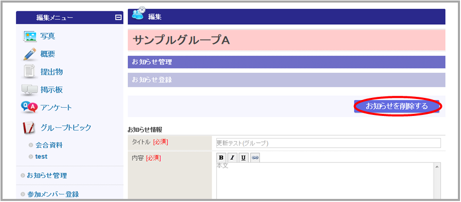
Task: Open the 掲示板 menu link
Action: click(52, 90)
